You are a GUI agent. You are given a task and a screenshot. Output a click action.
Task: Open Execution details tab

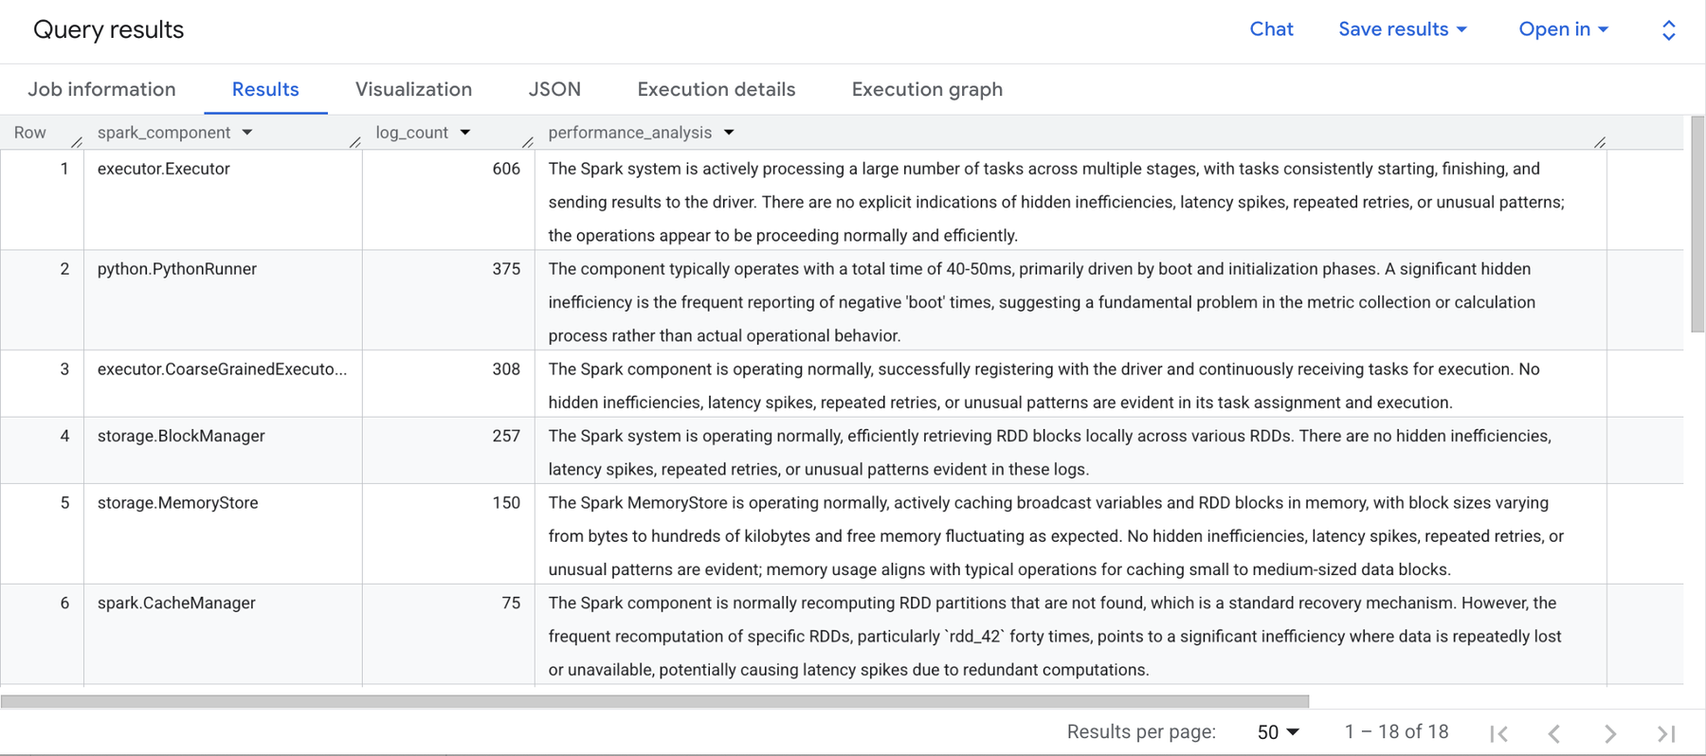[x=717, y=89]
